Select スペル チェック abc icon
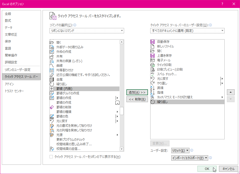The image size is (240, 174). (x=153, y=74)
